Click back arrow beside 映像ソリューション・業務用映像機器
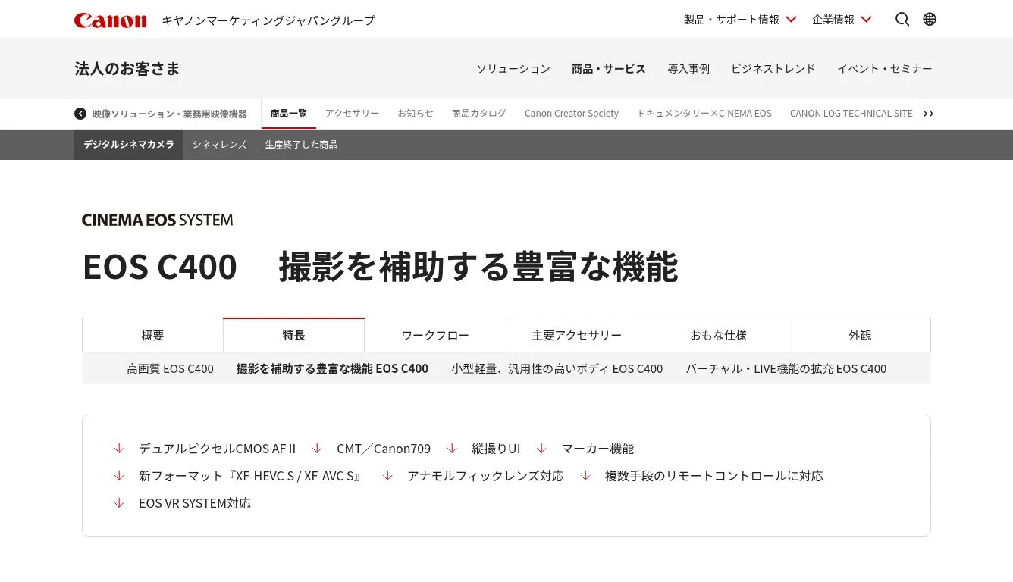This screenshot has height=582, width=1013. point(80,114)
